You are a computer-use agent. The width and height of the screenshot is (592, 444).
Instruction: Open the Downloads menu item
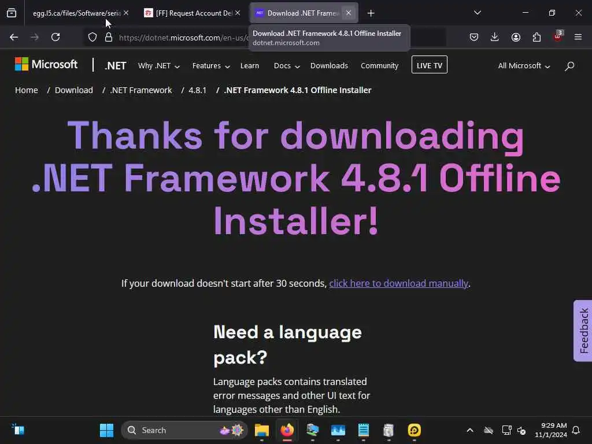[x=329, y=66]
